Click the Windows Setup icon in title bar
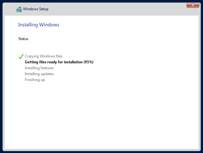The height and width of the screenshot is (153, 203). tap(19, 9)
